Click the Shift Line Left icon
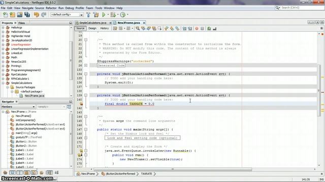325x182 pixels. pos(184,28)
